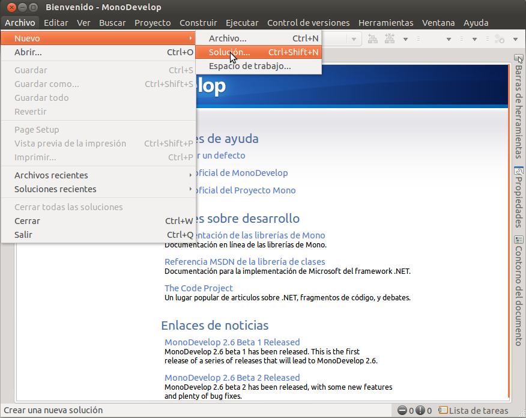526x418 pixels.
Task: Choose Salir to quit MonoDevelop
Action: click(98, 234)
